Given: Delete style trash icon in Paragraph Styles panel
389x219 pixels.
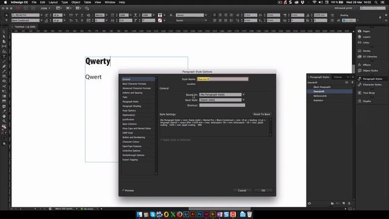Looking at the screenshot, I should (x=349, y=203).
